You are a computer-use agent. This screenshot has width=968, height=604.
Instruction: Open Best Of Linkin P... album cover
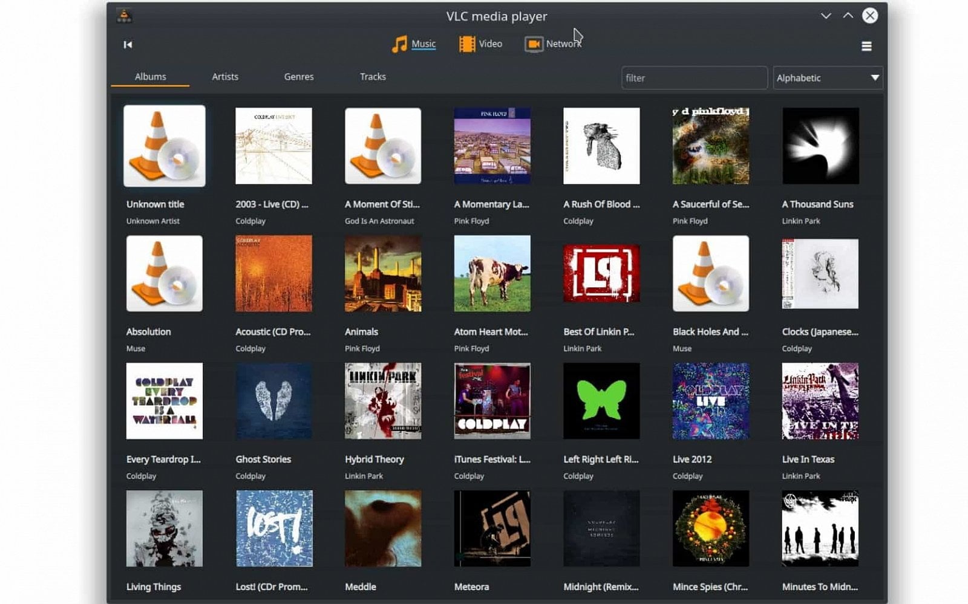tap(601, 273)
